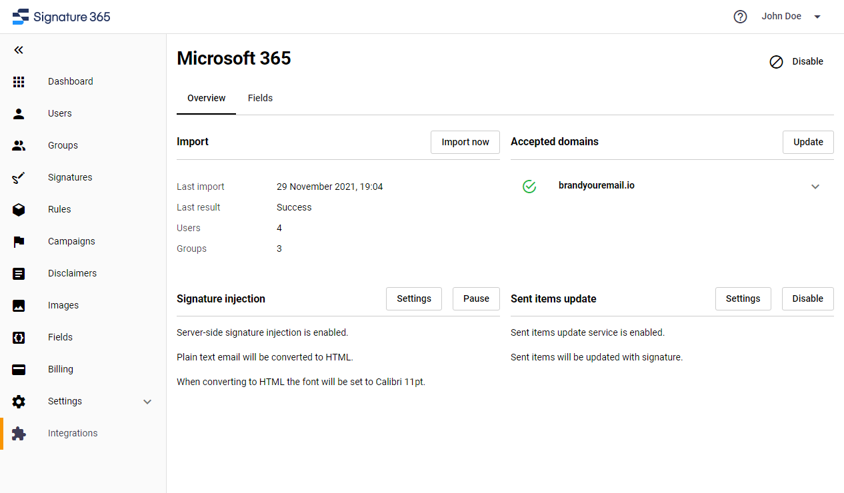Click 'Sent items update service is enabled' text
The width and height of the screenshot is (844, 493).
[x=587, y=332]
